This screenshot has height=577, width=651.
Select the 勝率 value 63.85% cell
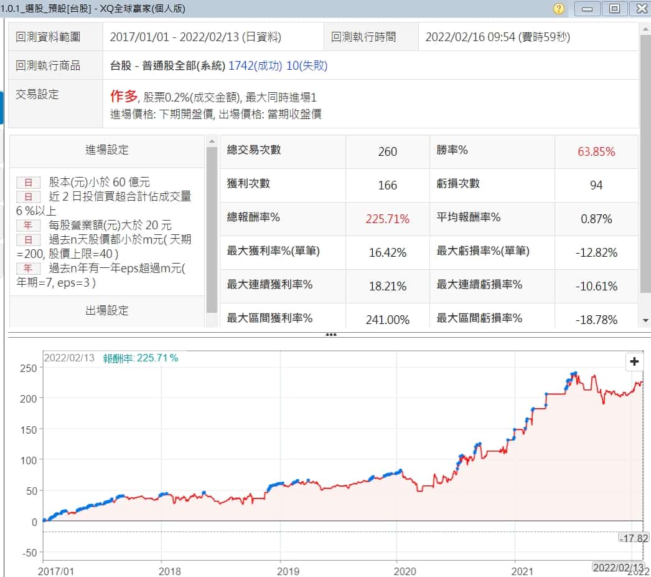point(596,151)
